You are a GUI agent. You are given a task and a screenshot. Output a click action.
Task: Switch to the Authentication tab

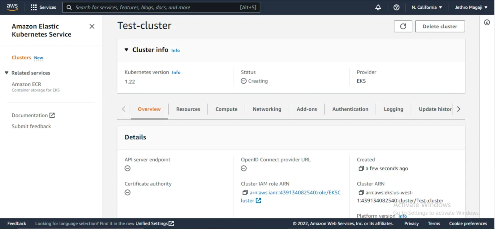coord(350,109)
